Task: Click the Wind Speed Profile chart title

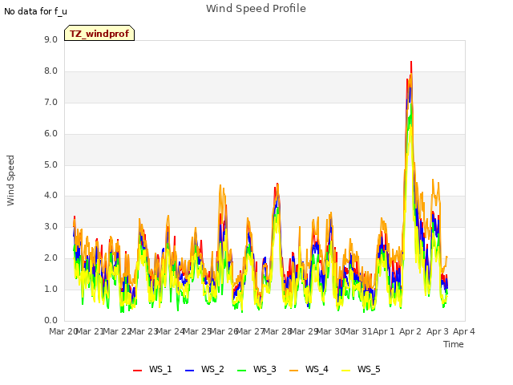Action: click(x=256, y=9)
